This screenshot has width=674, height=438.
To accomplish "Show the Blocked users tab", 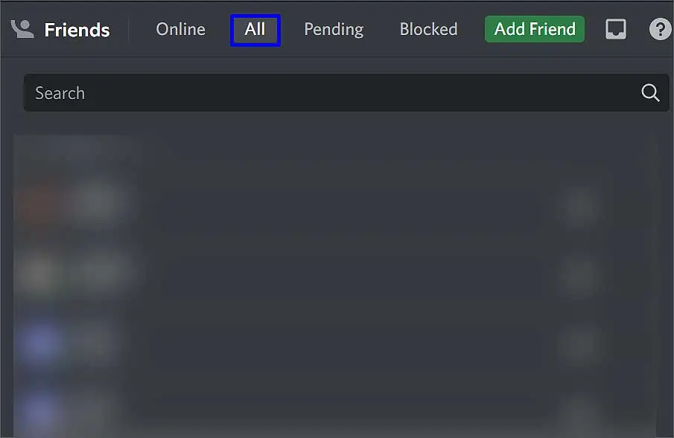I will 428,29.
